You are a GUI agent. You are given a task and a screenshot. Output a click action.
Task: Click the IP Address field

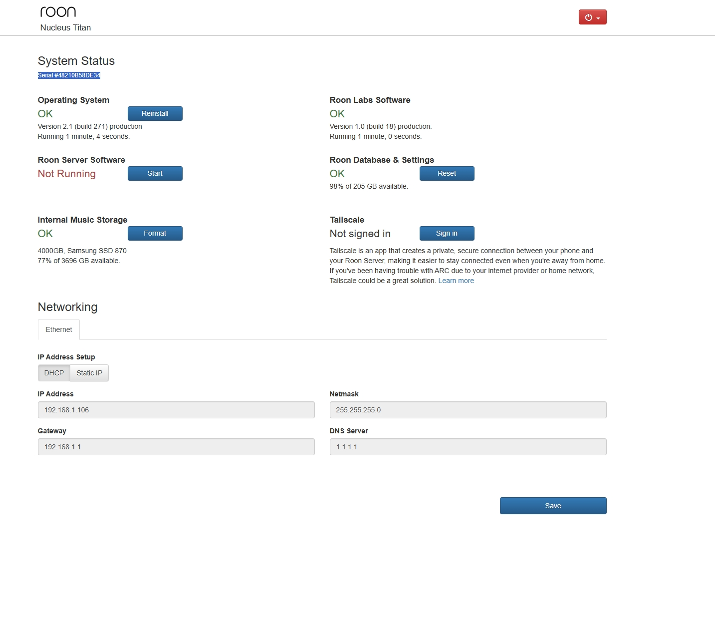click(176, 410)
